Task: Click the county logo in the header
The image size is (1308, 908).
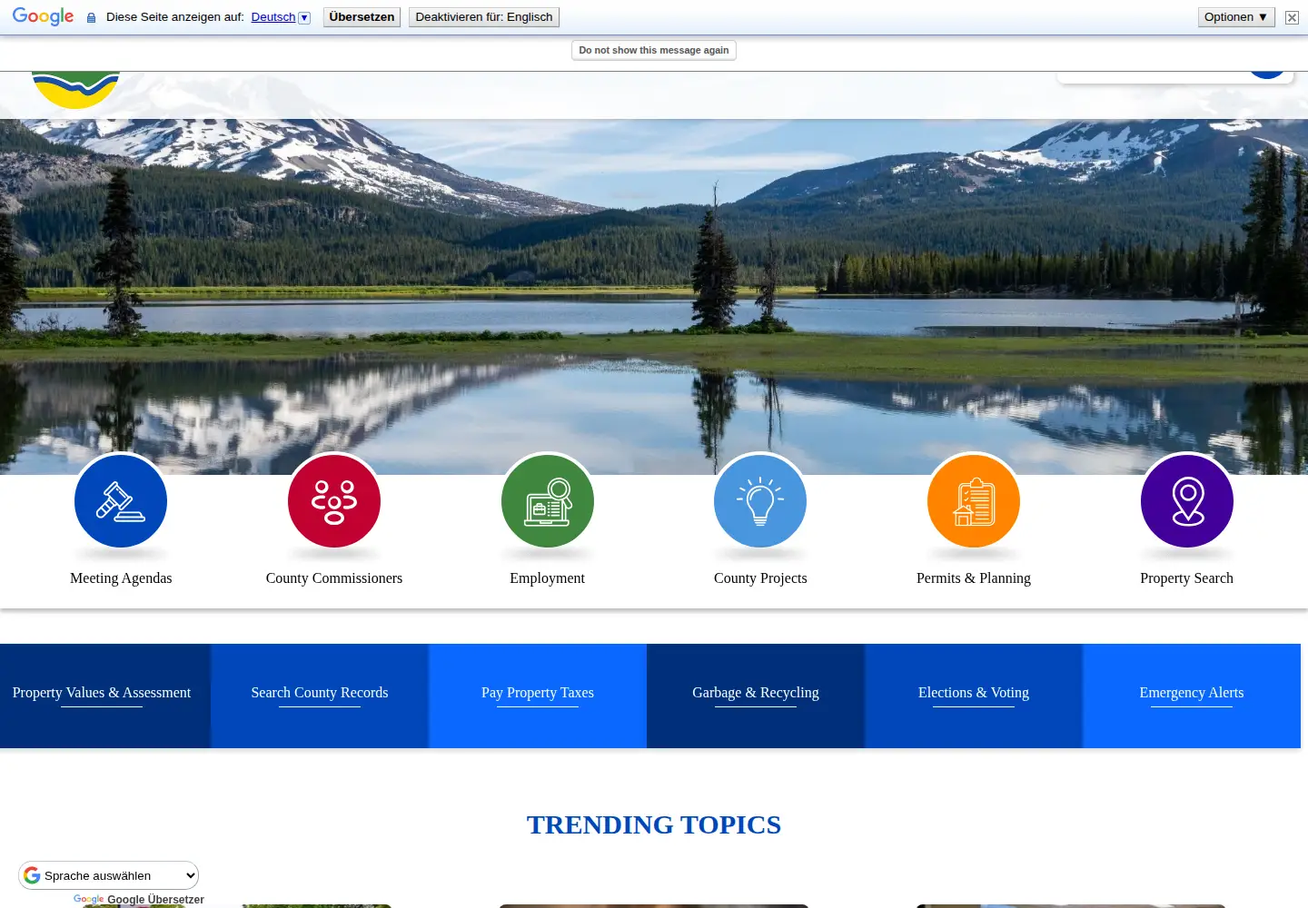Action: pyautogui.click(x=76, y=90)
